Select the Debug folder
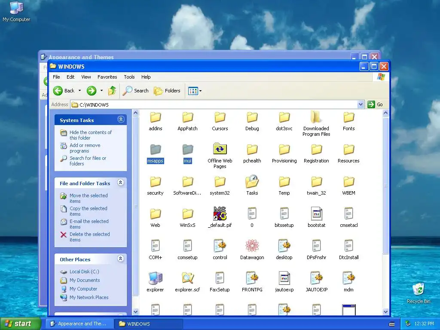This screenshot has height=330, width=440. 252,121
